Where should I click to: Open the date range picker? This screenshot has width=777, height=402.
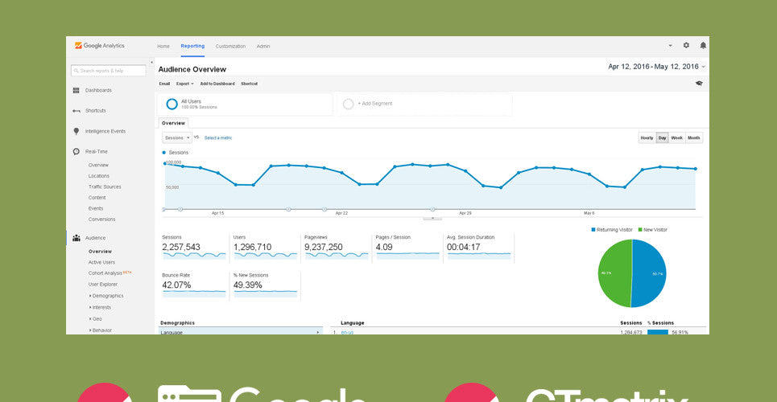(x=656, y=67)
